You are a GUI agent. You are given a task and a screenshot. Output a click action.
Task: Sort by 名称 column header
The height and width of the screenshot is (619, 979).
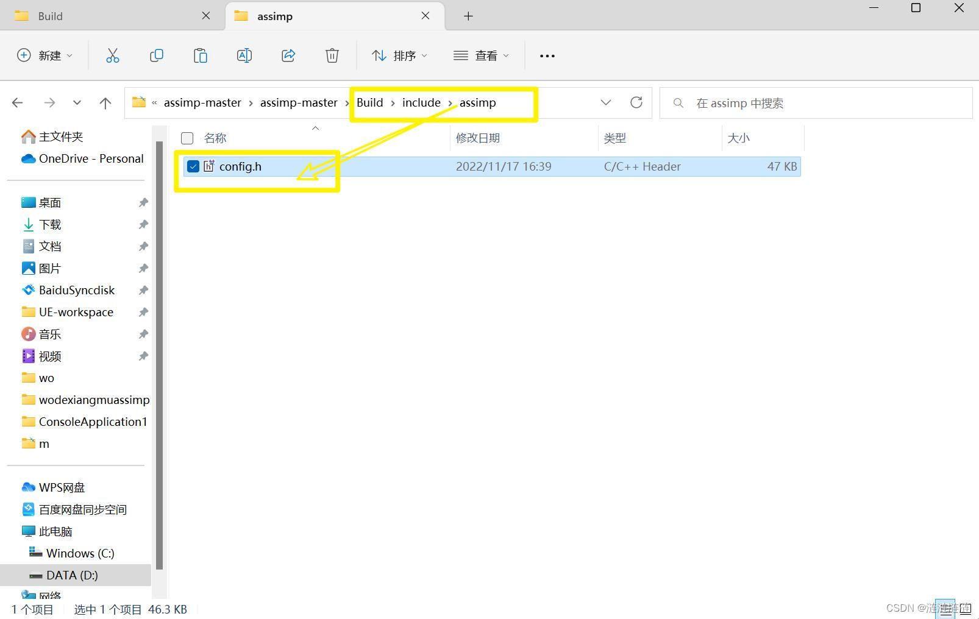(x=215, y=138)
